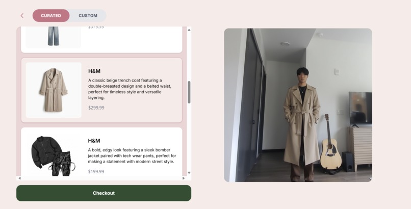Image resolution: width=411 pixels, height=209 pixels.
Task: Go back using the left chevron arrow
Action: [22, 16]
